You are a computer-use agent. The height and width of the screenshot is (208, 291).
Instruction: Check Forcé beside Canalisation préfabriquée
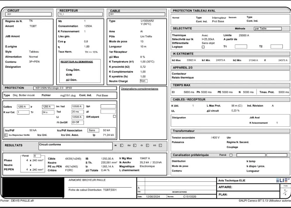coord(231,155)
